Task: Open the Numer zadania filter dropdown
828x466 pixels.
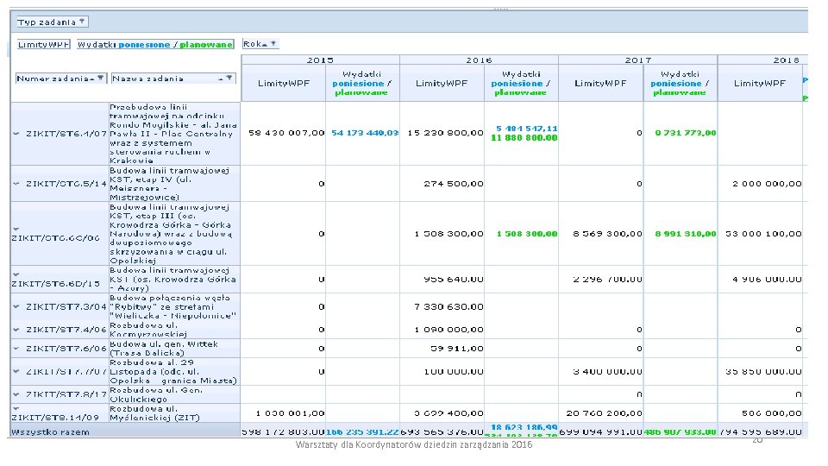Action: (100, 79)
